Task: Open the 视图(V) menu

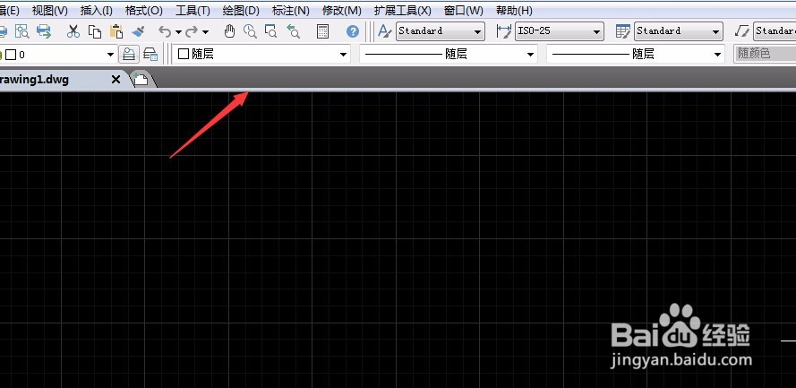Action: tap(50, 11)
